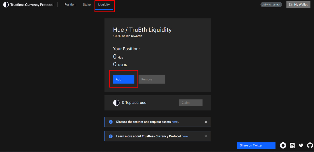Open the Twitter bird icon link
This screenshot has width=314, height=152.
click(x=301, y=145)
